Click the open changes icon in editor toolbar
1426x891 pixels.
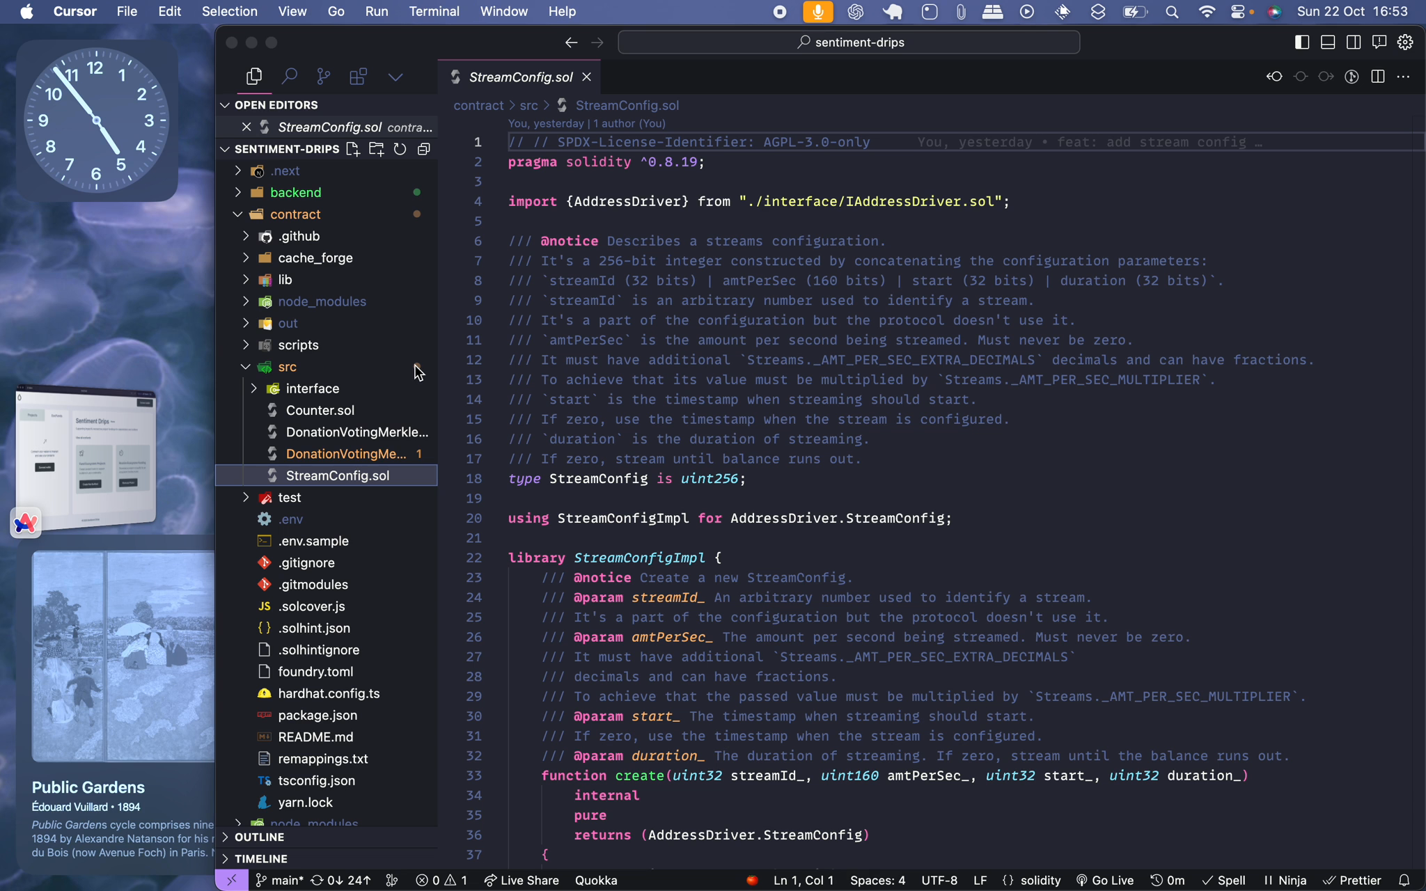pos(1274,77)
